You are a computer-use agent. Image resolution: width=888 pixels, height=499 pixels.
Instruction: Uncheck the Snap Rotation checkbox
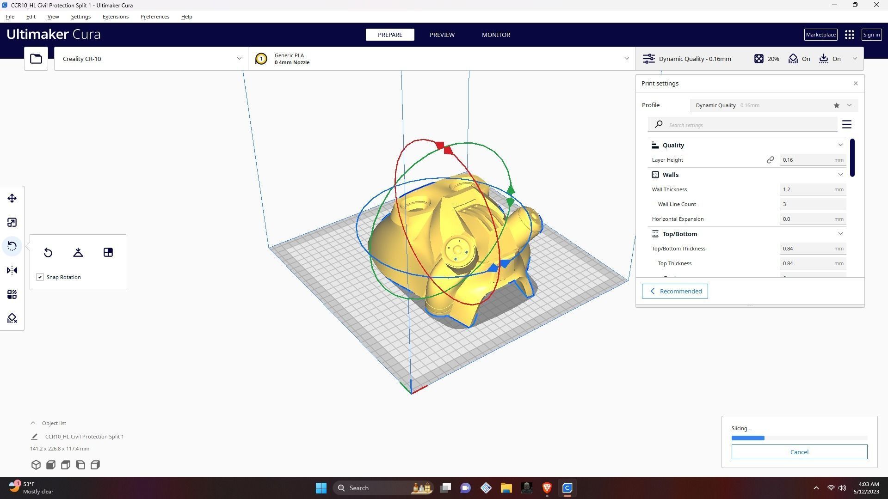point(40,277)
